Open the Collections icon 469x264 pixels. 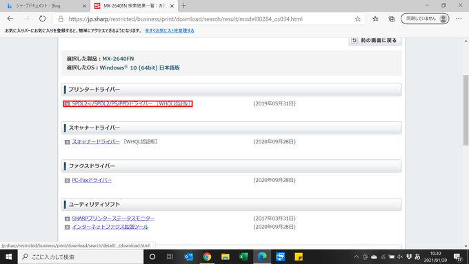(392, 19)
